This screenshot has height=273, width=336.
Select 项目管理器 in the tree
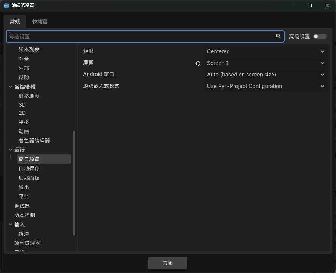click(27, 243)
